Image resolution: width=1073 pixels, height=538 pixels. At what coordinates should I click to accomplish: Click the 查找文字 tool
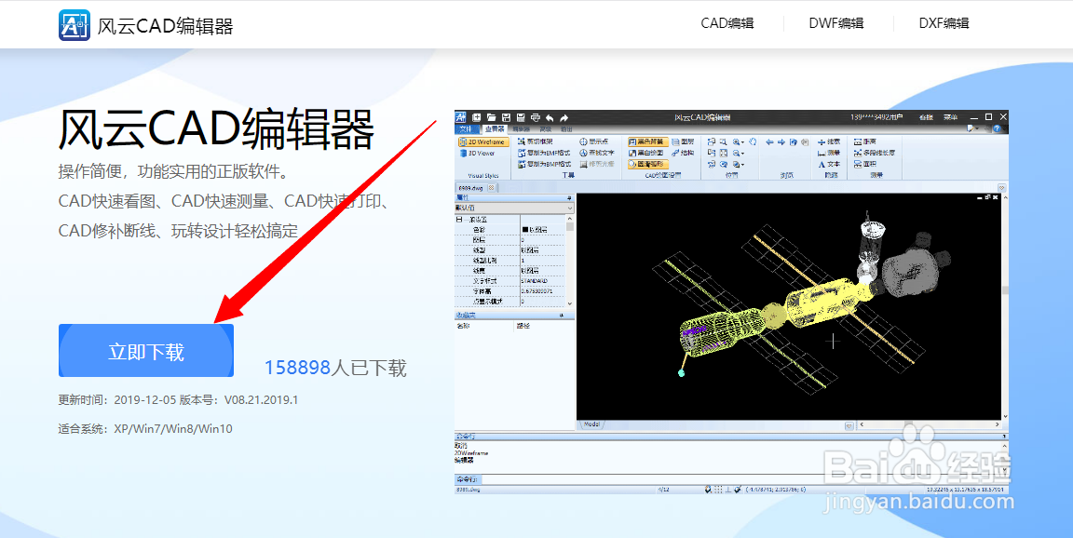[x=597, y=153]
